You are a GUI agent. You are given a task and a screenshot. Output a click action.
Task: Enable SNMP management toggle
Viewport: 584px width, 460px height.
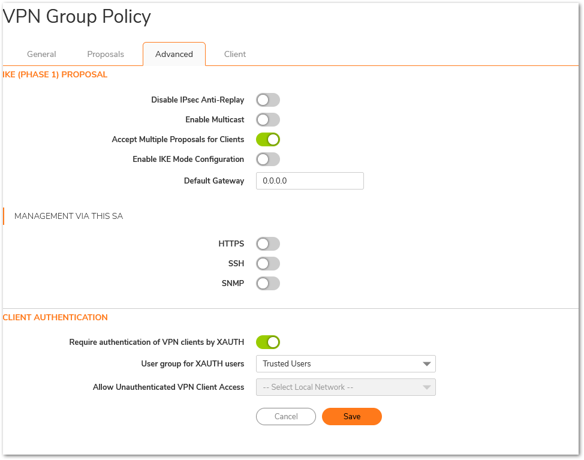point(268,283)
